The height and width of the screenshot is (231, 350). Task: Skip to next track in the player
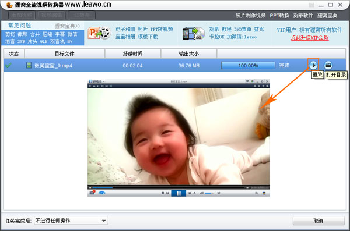pos(190,193)
